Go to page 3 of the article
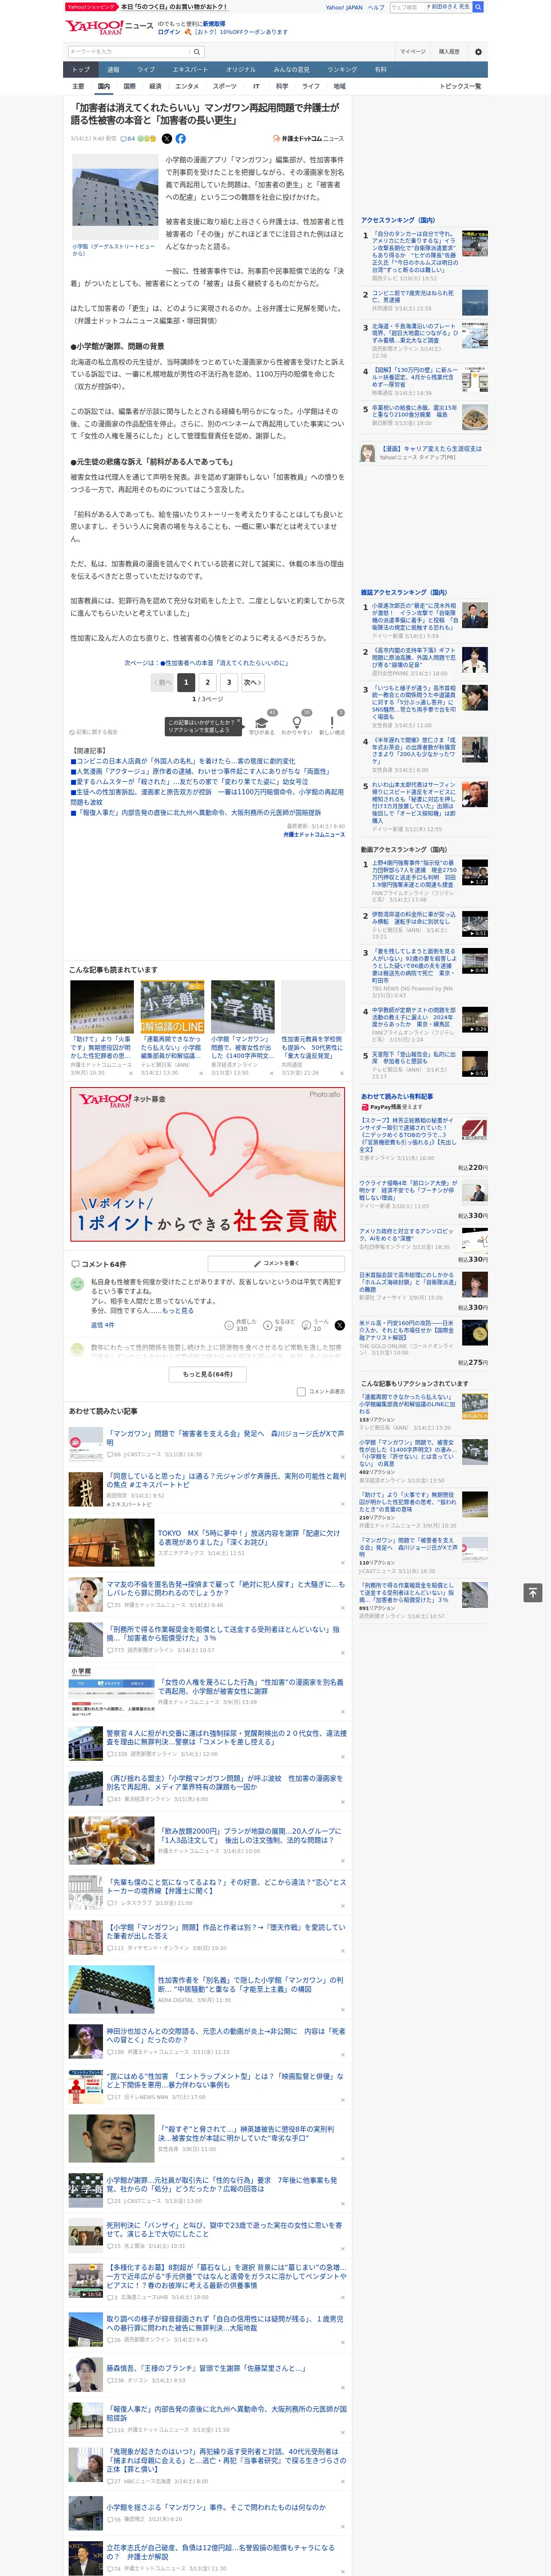 [229, 682]
